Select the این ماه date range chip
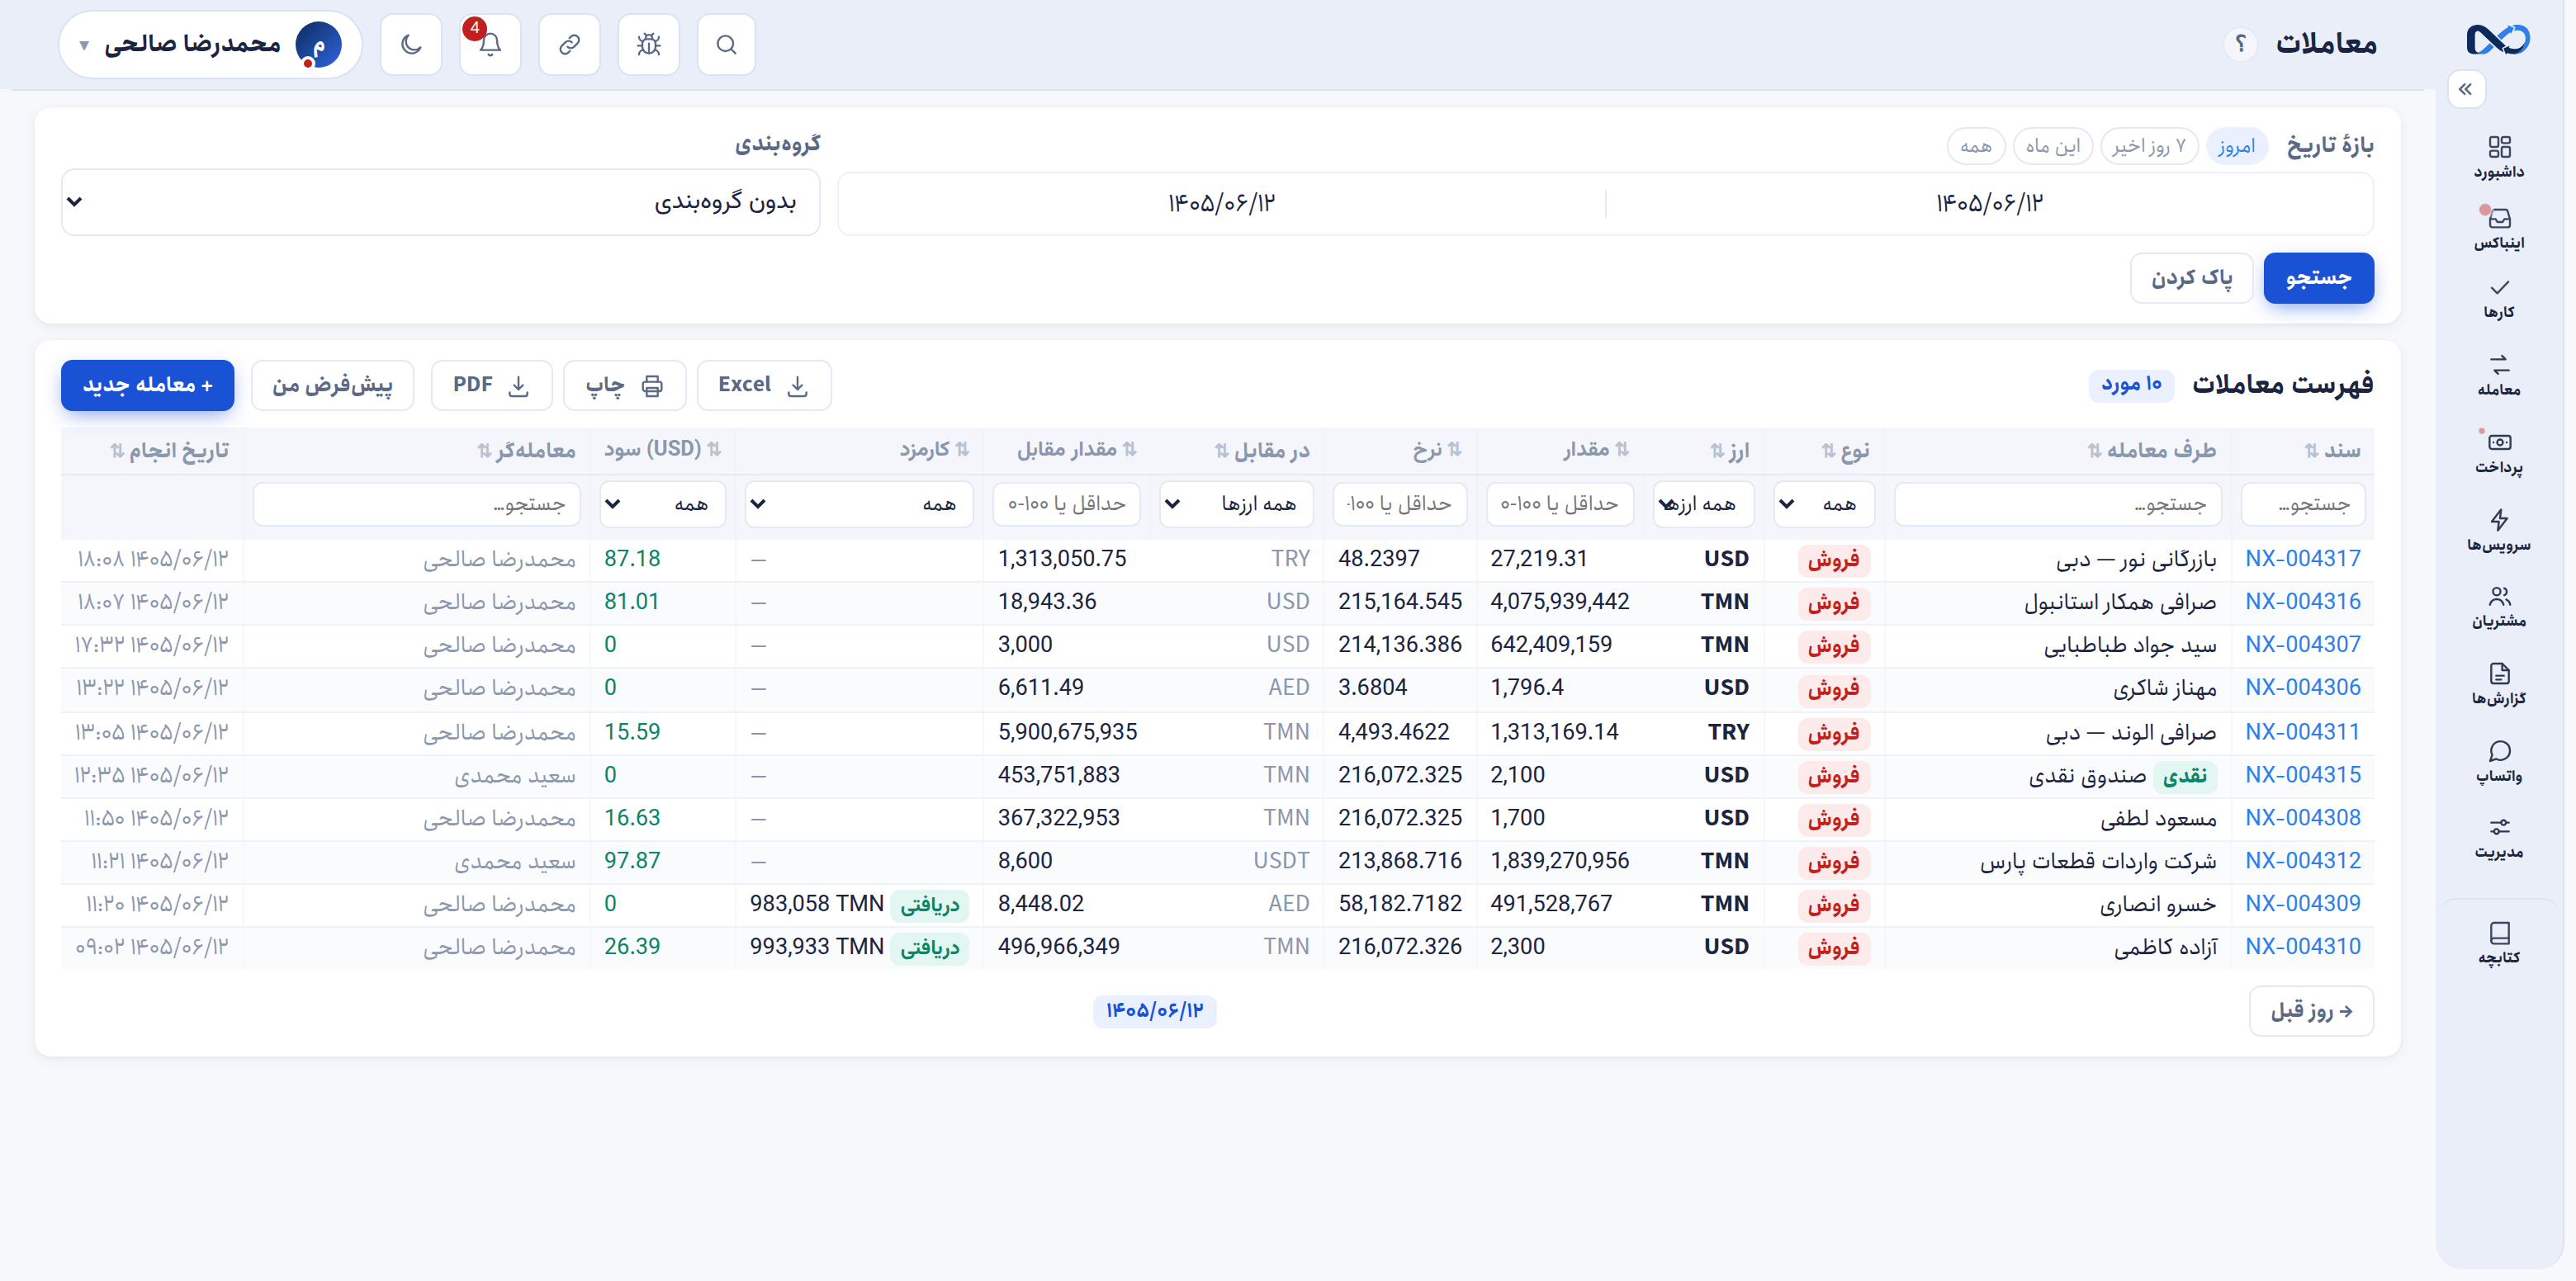Viewport: 2576px width, 1281px height. [2052, 146]
